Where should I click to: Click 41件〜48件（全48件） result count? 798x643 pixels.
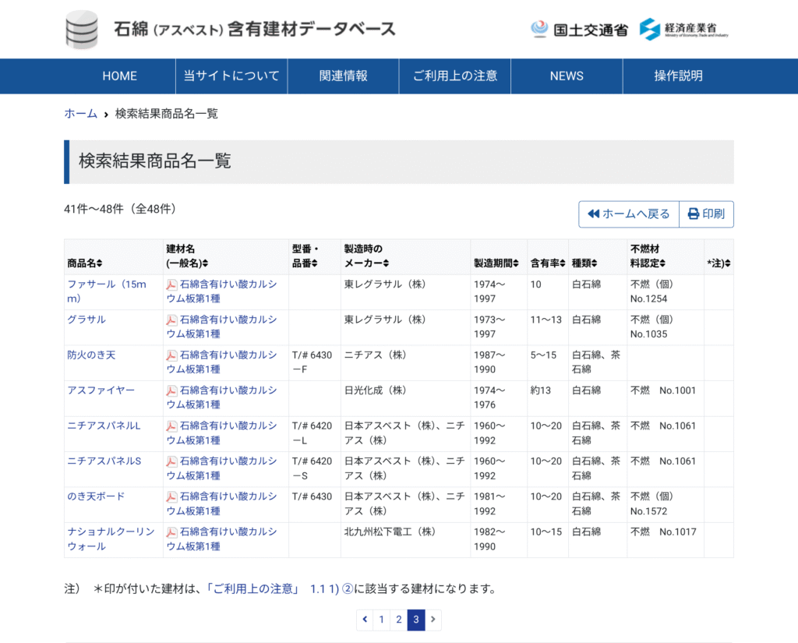tap(120, 209)
